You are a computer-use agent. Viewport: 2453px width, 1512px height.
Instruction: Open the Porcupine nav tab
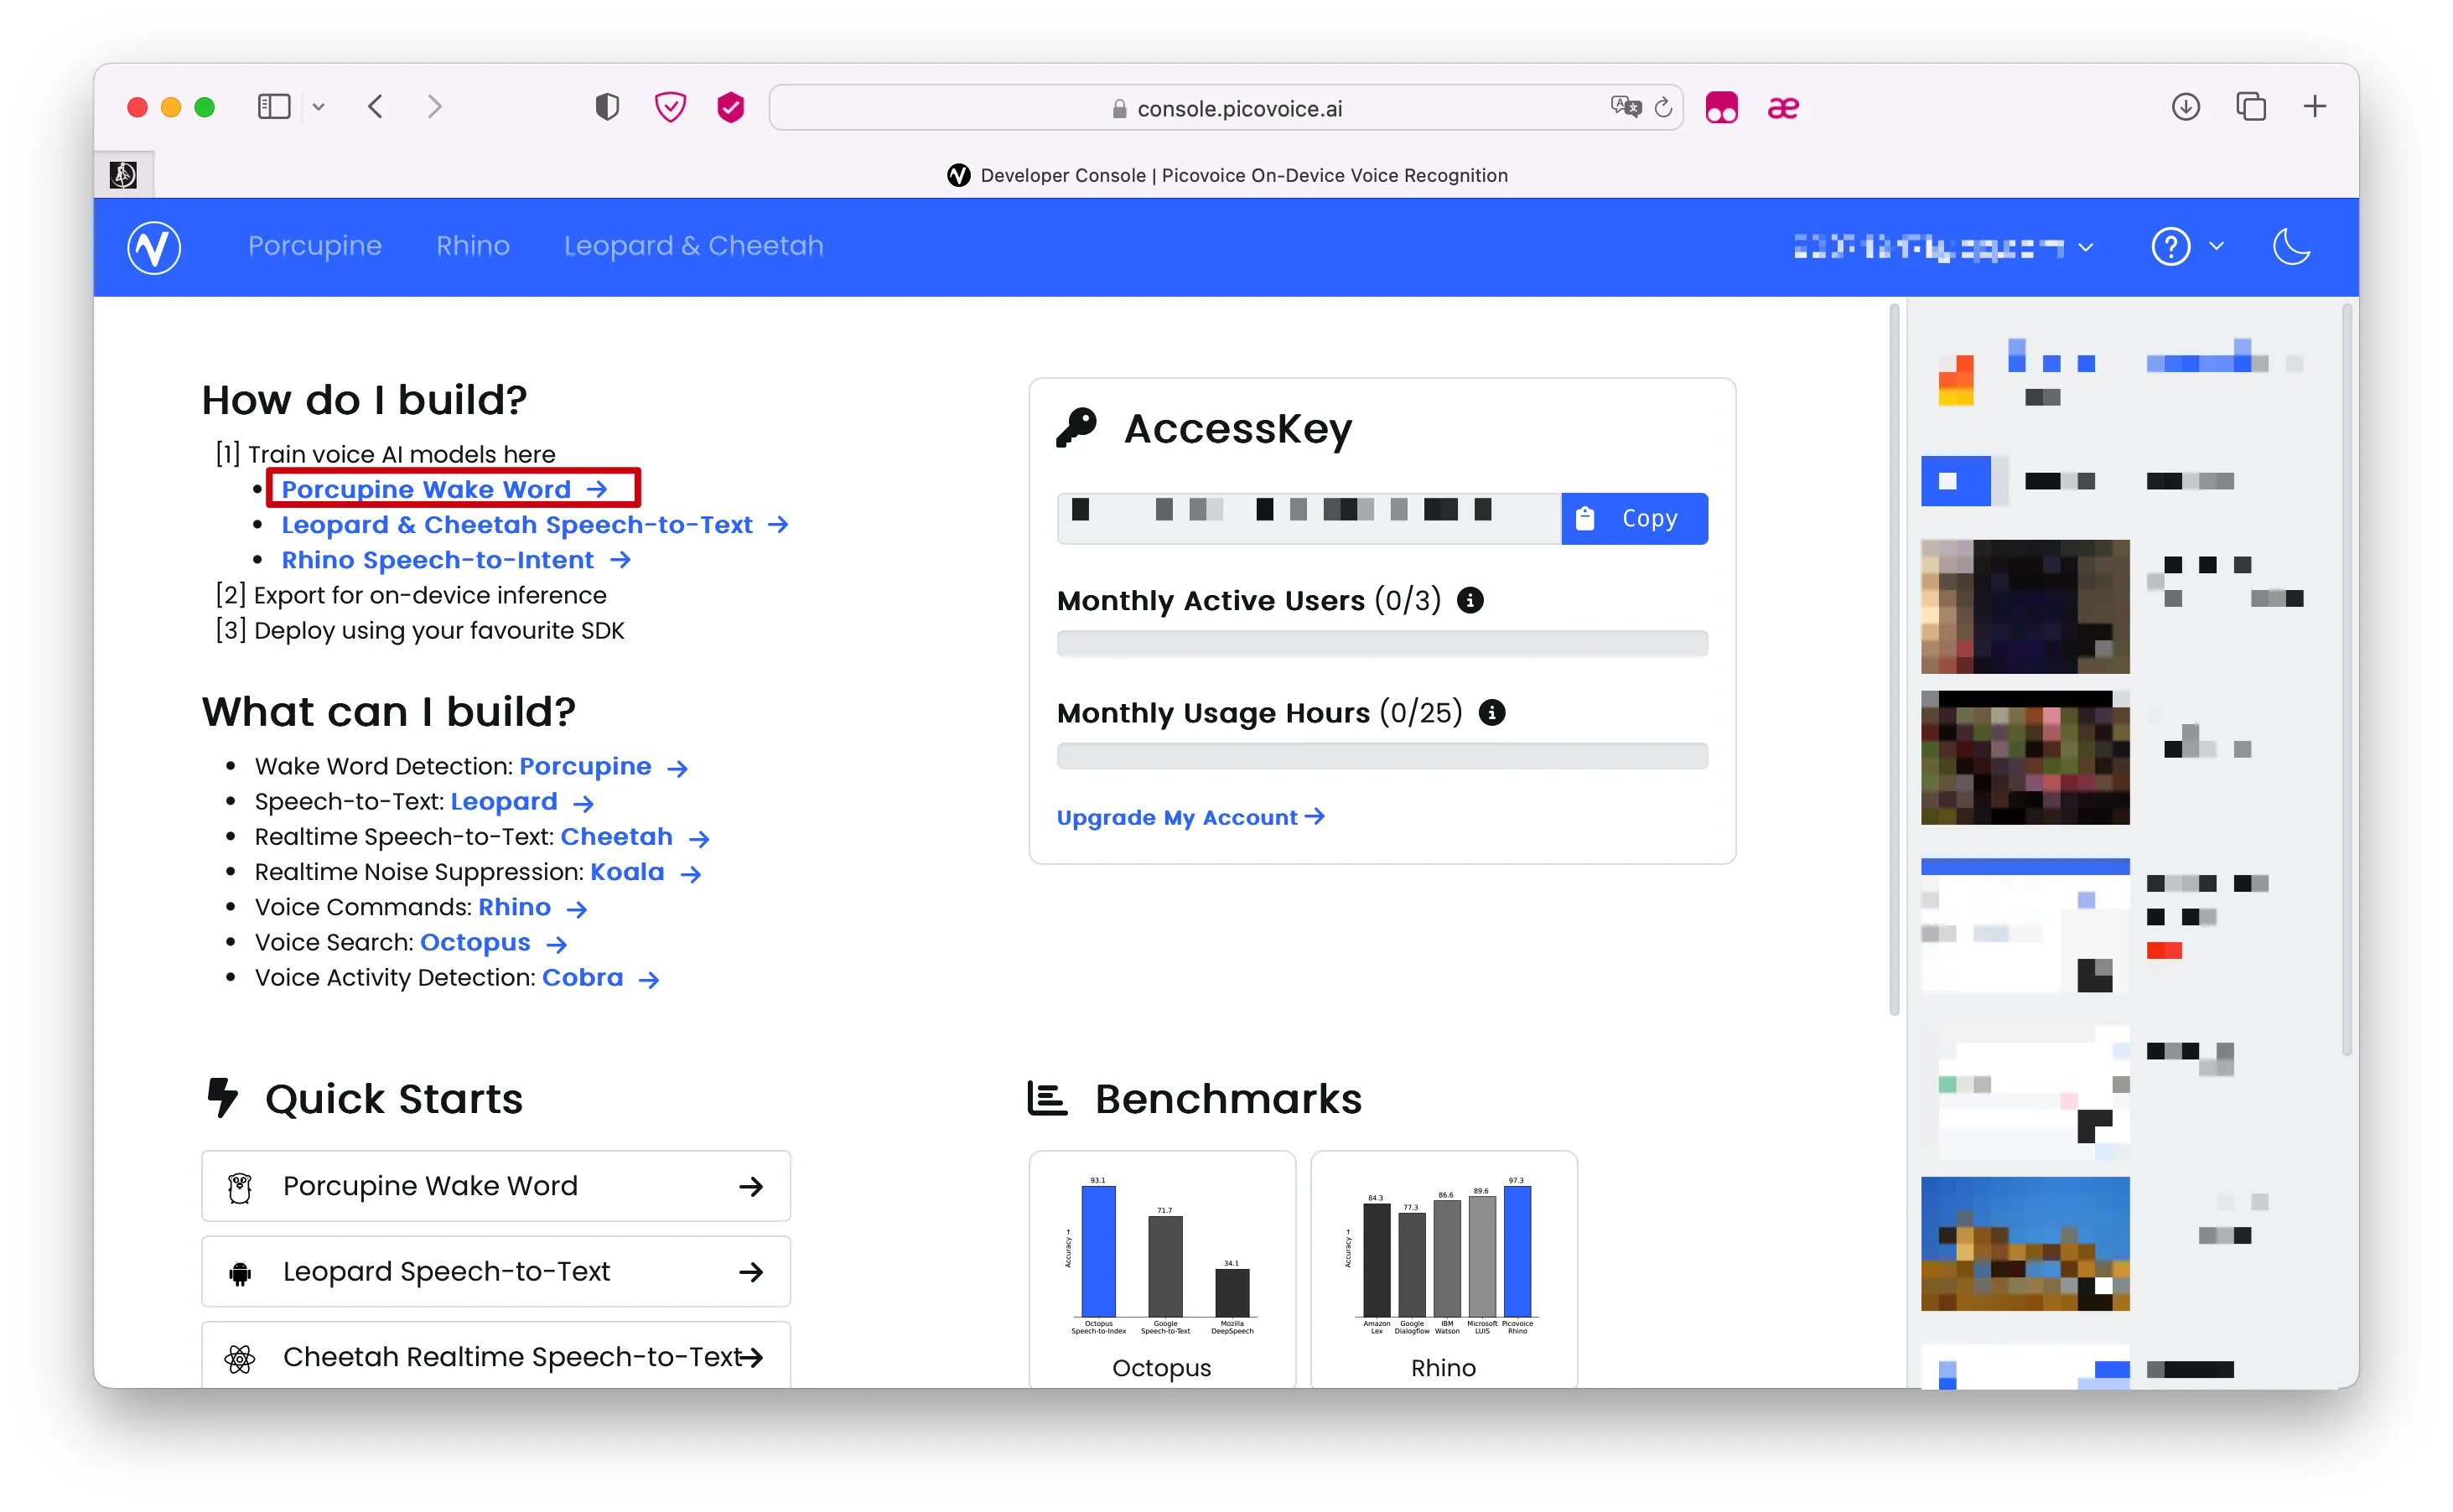[x=315, y=246]
